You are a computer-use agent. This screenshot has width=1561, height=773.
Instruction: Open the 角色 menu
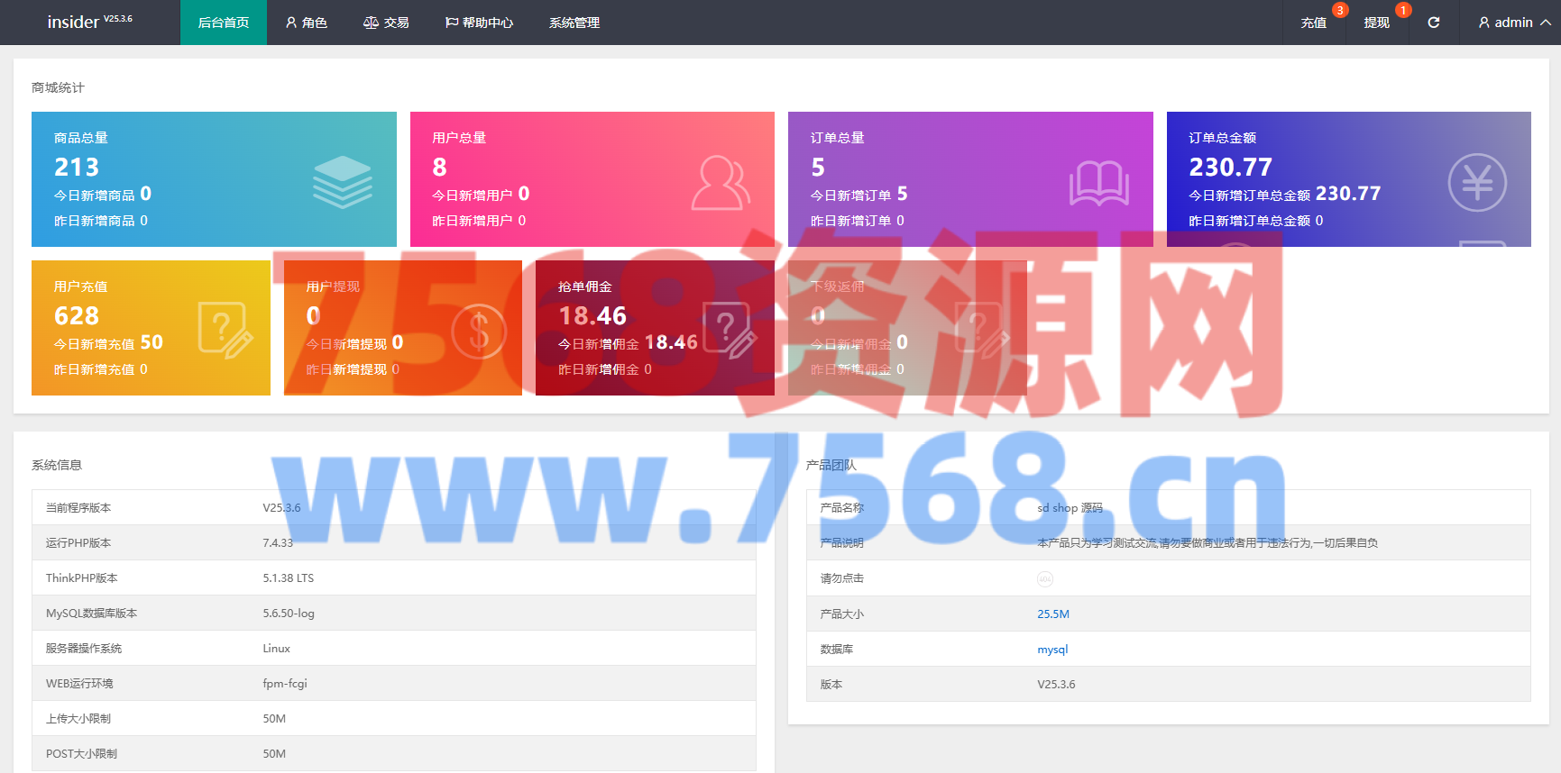tap(306, 23)
